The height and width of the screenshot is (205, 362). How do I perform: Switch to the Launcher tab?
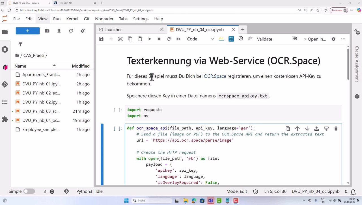tap(113, 30)
